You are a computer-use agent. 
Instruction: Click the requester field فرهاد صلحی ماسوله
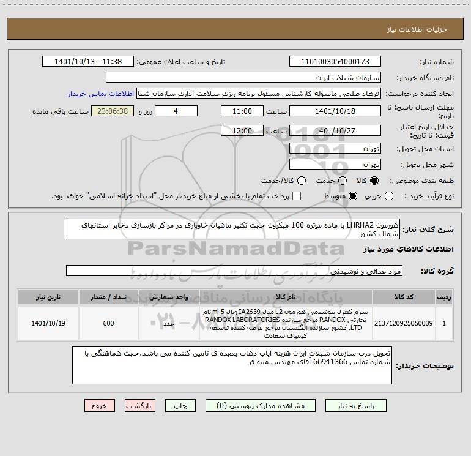[x=259, y=93]
